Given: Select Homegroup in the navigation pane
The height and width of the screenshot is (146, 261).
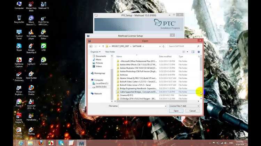Looking at the screenshot, I should point(100,73).
